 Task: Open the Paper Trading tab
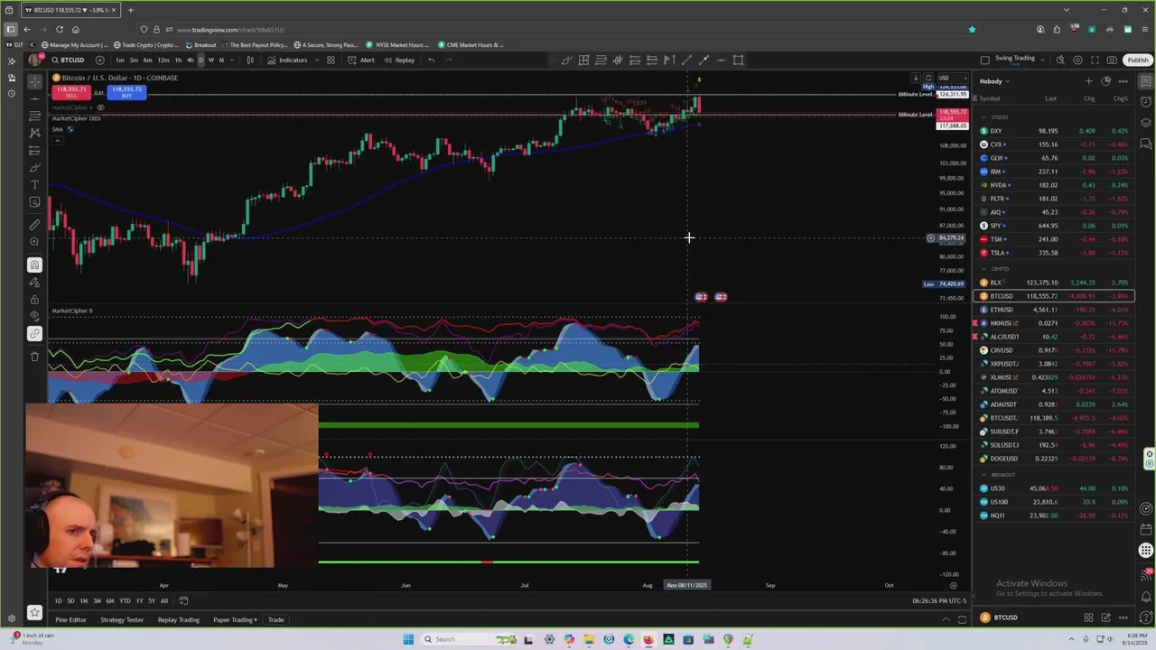click(233, 620)
